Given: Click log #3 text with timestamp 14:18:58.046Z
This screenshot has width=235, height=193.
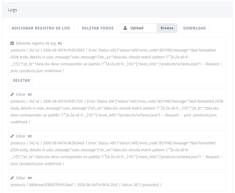Looking at the screenshot, I should tap(117, 153).
